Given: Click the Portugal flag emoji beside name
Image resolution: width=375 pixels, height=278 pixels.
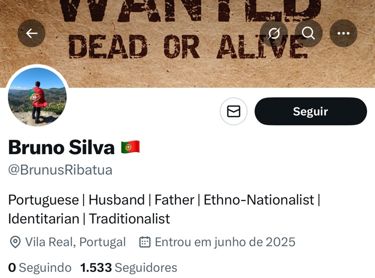Looking at the screenshot, I should 130,147.
